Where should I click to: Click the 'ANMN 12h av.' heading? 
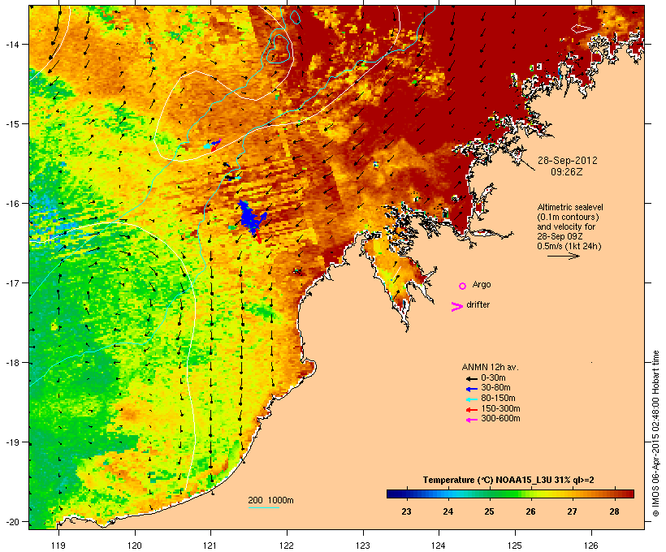click(490, 367)
